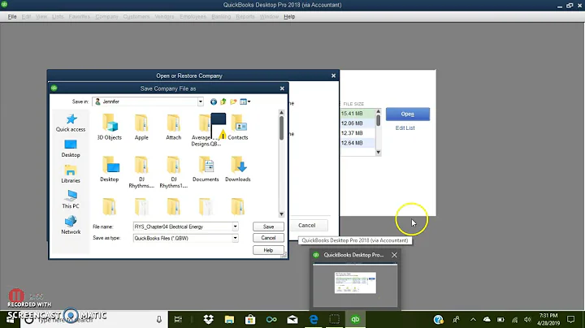Show hidden system tray icons
Screen dimensions: 585x328
click(x=473, y=319)
